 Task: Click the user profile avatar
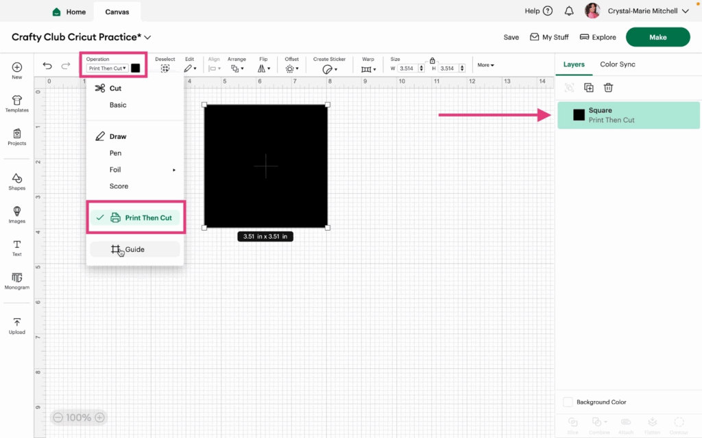592,11
